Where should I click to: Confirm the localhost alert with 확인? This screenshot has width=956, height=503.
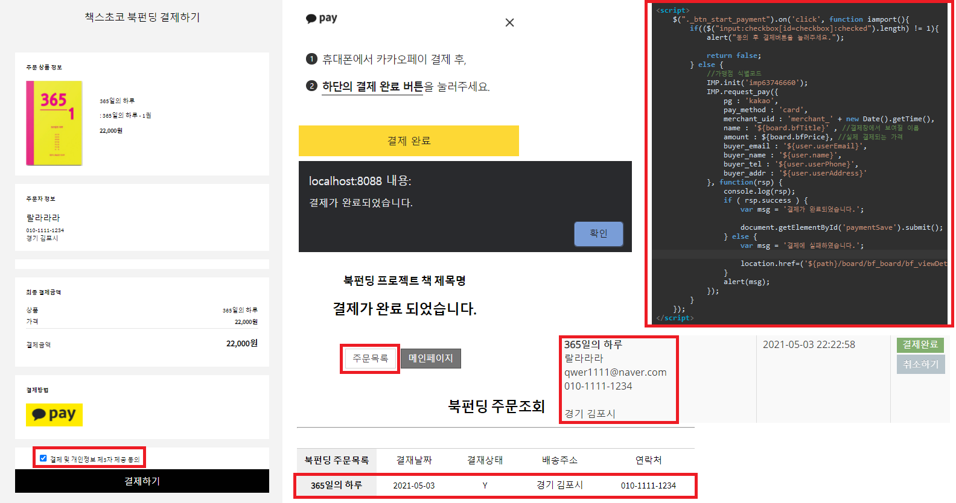pos(598,233)
